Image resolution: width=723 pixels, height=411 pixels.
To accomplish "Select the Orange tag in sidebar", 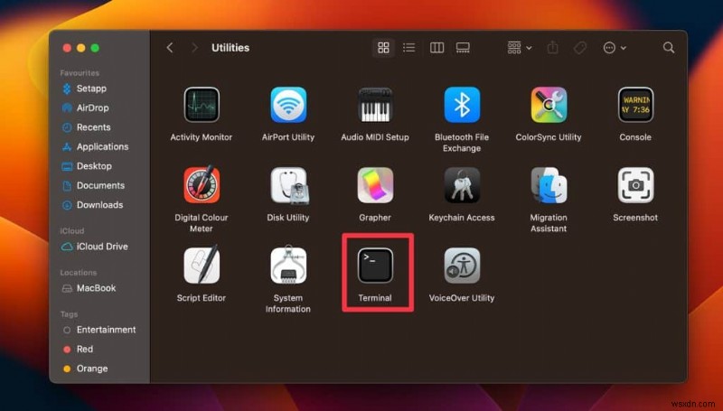I will coord(85,369).
